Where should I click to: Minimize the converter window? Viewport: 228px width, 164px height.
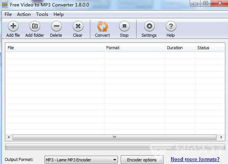tap(195, 3)
